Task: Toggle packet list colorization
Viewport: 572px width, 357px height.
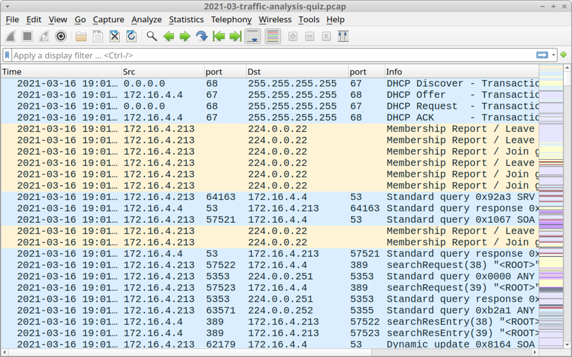Action: click(x=273, y=36)
